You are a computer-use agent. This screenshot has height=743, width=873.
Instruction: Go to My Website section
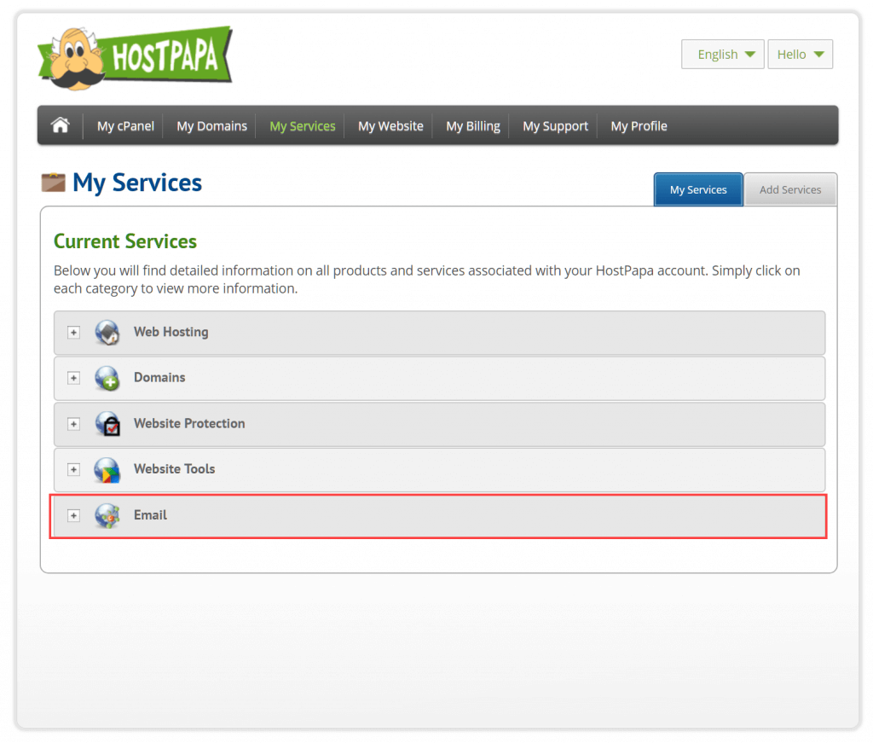pos(390,125)
